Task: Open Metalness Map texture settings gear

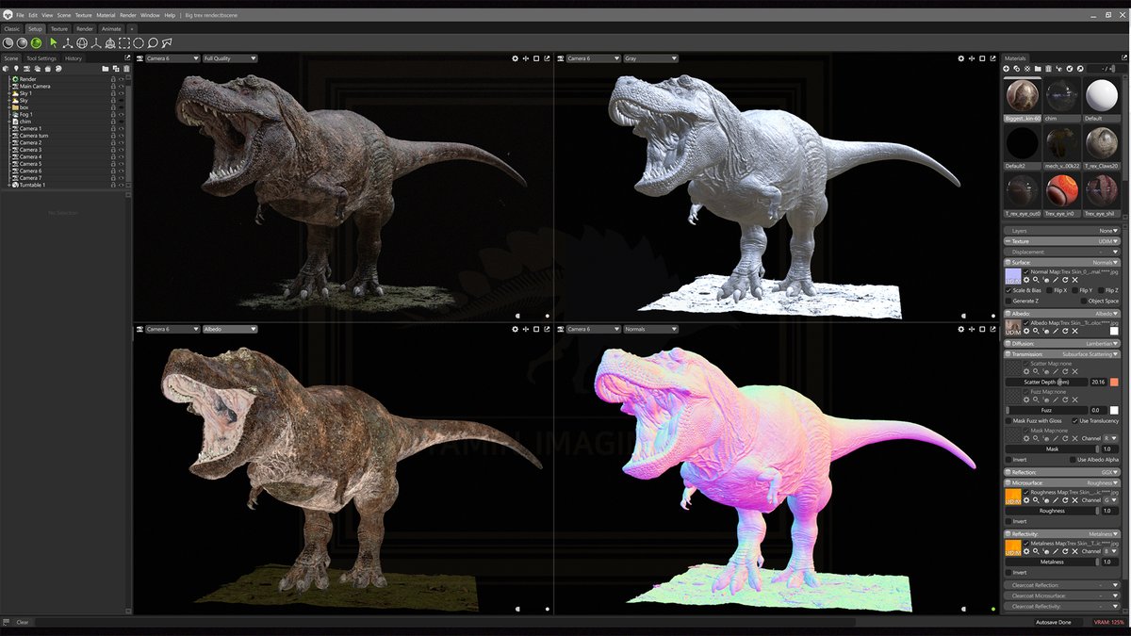Action: coord(1026,551)
